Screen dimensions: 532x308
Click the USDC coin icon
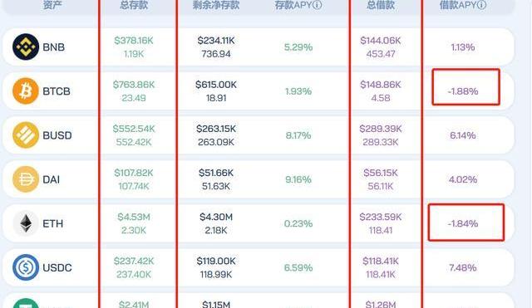pyautogui.click(x=26, y=267)
